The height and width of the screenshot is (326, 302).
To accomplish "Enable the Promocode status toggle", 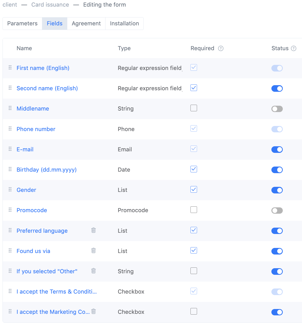I will [x=277, y=210].
